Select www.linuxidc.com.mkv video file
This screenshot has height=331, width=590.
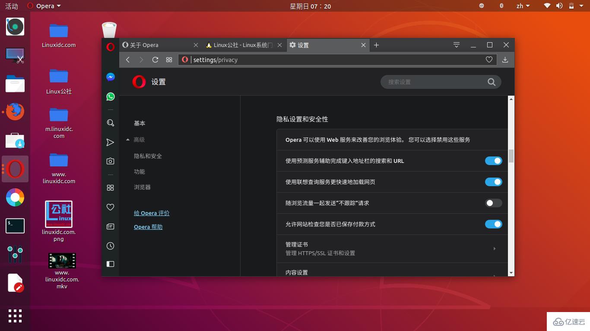[62, 271]
